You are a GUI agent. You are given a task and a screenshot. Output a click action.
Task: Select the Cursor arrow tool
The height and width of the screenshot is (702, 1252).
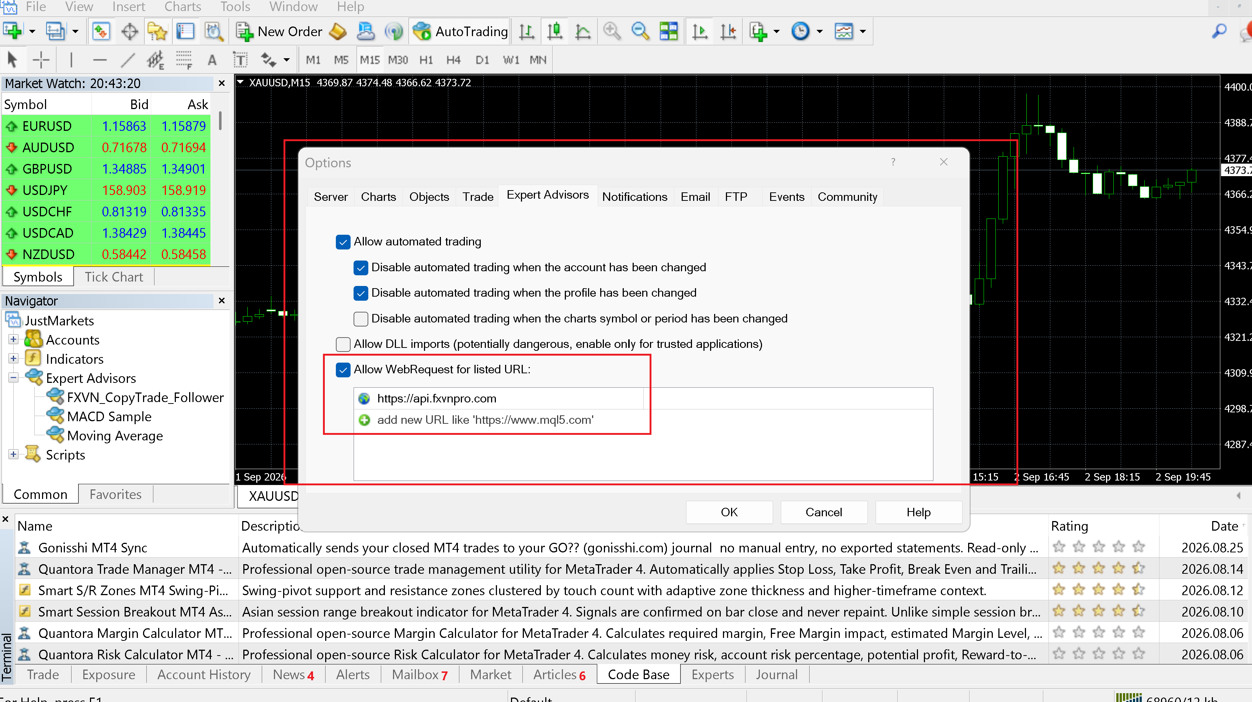pos(12,60)
